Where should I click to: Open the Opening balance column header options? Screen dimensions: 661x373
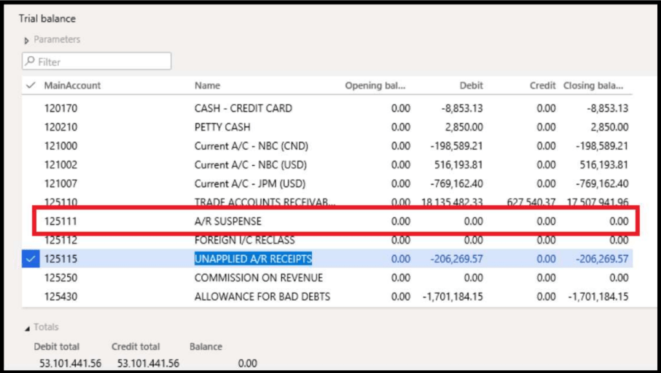coord(375,85)
